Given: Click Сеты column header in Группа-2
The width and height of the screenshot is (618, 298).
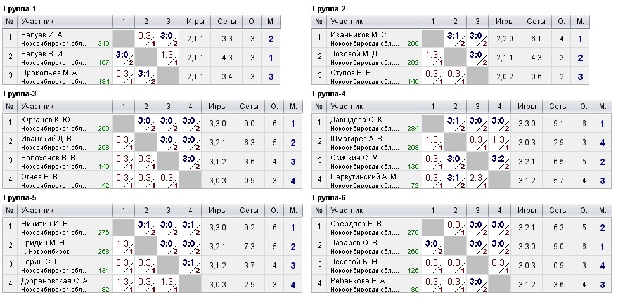Looking at the screenshot, I should (536, 21).
